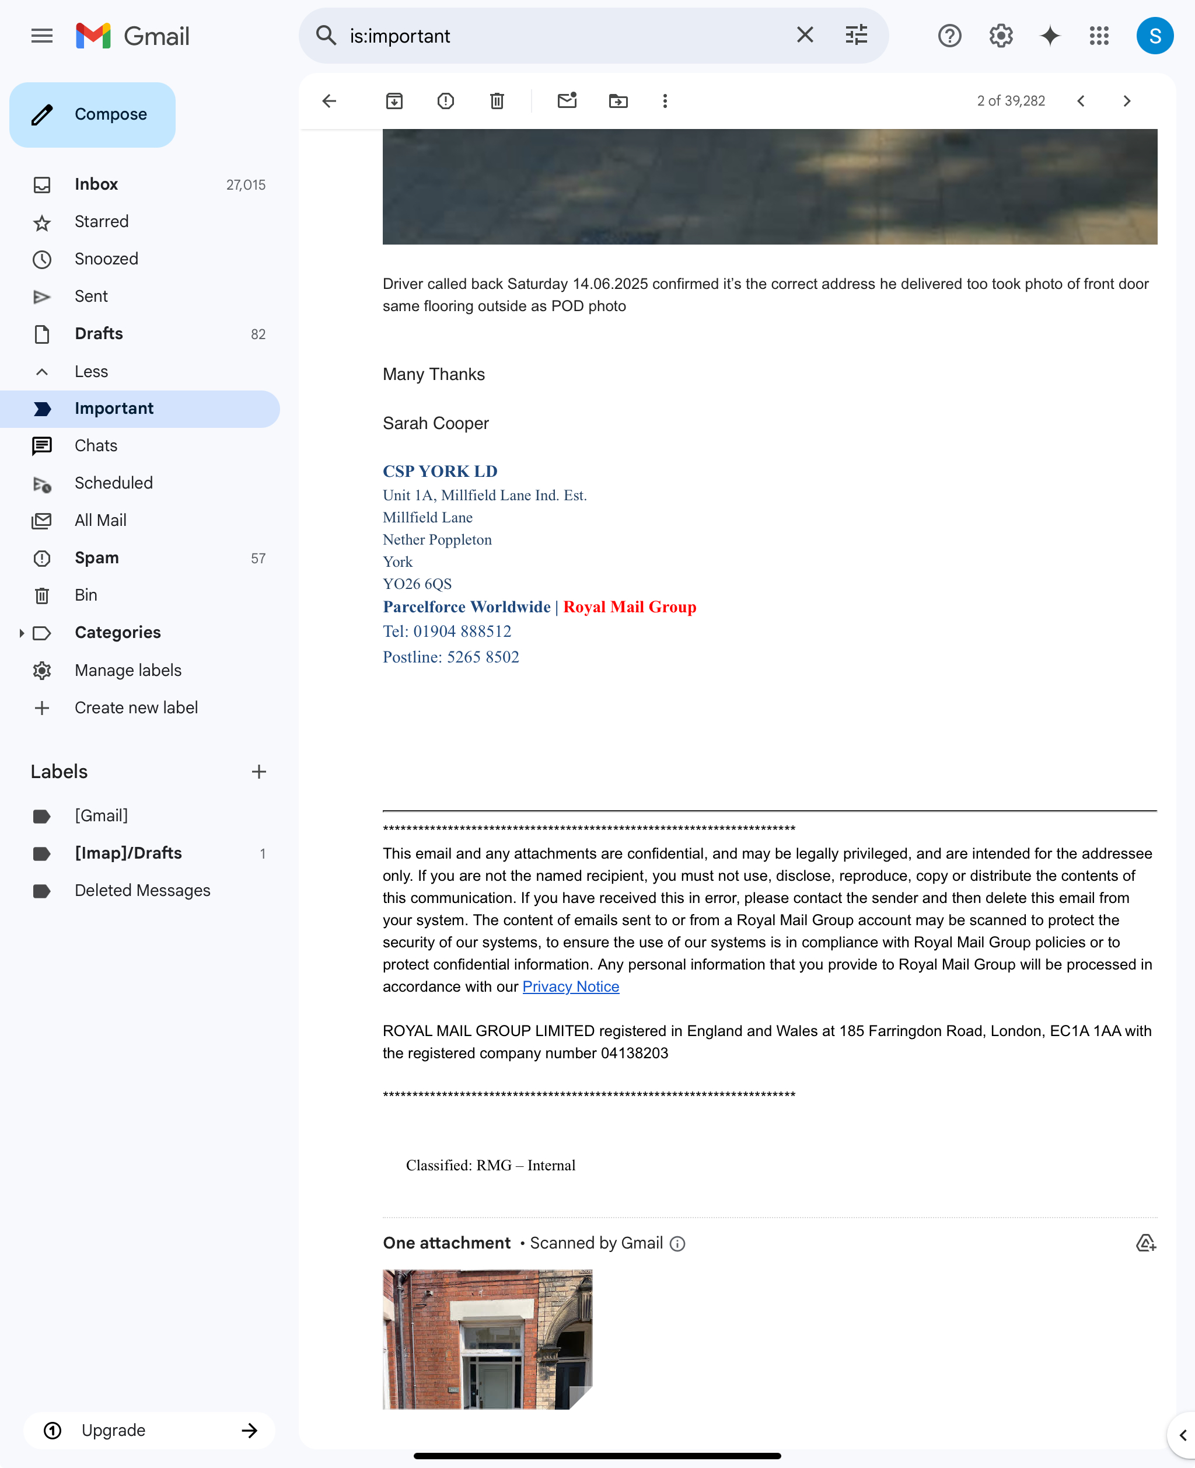The height and width of the screenshot is (1468, 1195).
Task: Collapse the list with Less
Action: [139, 372]
